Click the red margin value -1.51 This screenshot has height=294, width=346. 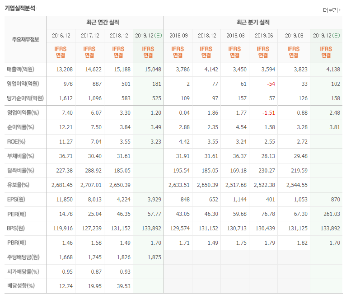(269, 113)
